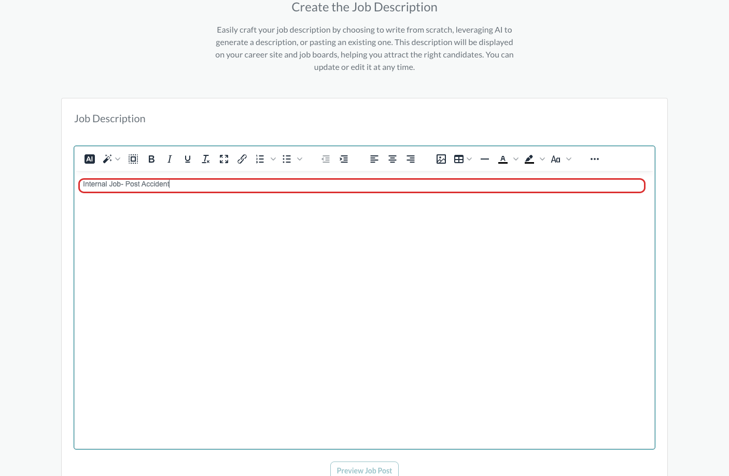Expand bullet list style options
Viewport: 729px width, 476px height.
pos(300,159)
